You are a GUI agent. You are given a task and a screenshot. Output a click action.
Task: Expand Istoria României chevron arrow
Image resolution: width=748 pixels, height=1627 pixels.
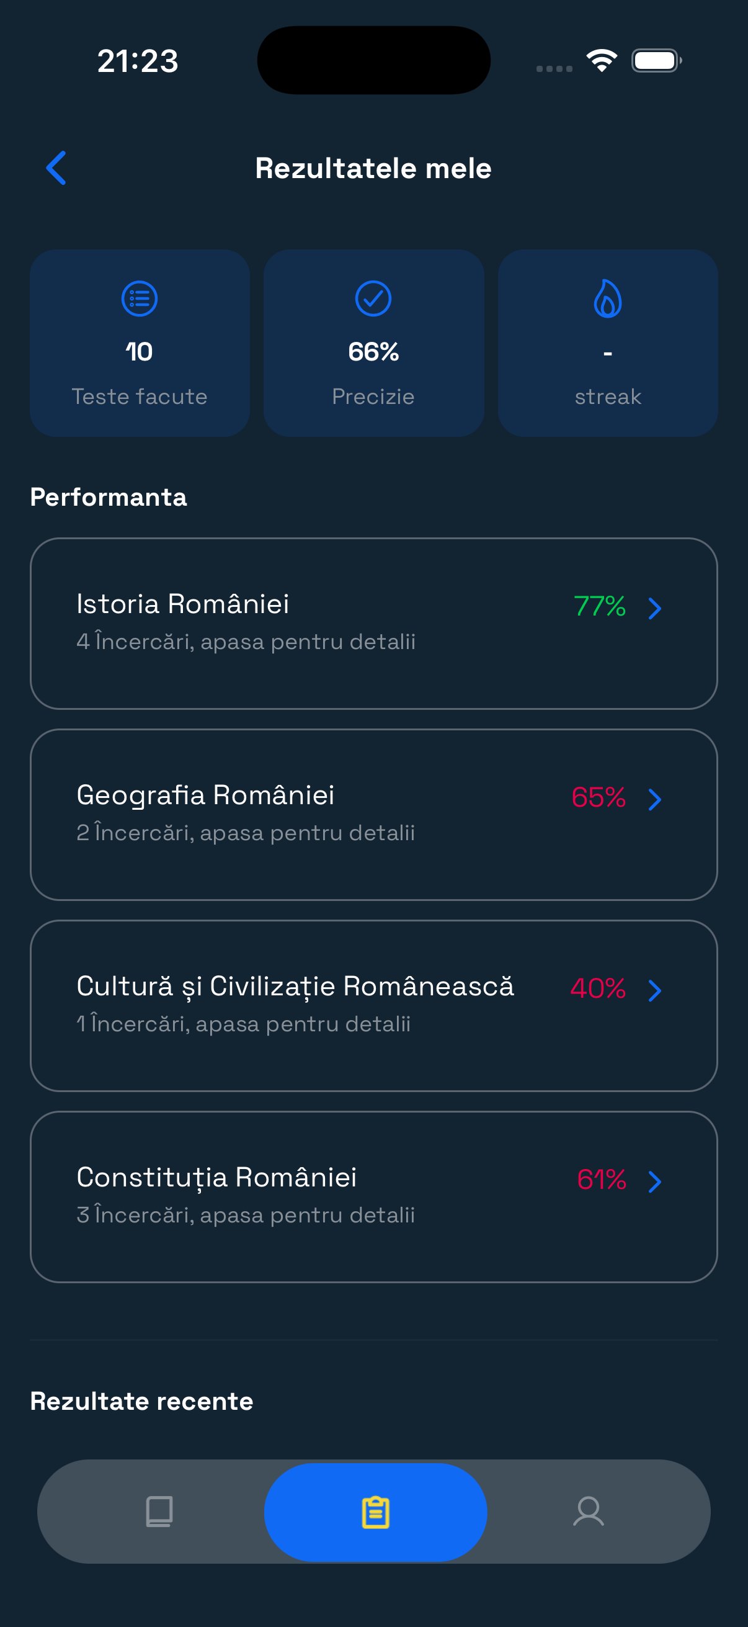[655, 608]
